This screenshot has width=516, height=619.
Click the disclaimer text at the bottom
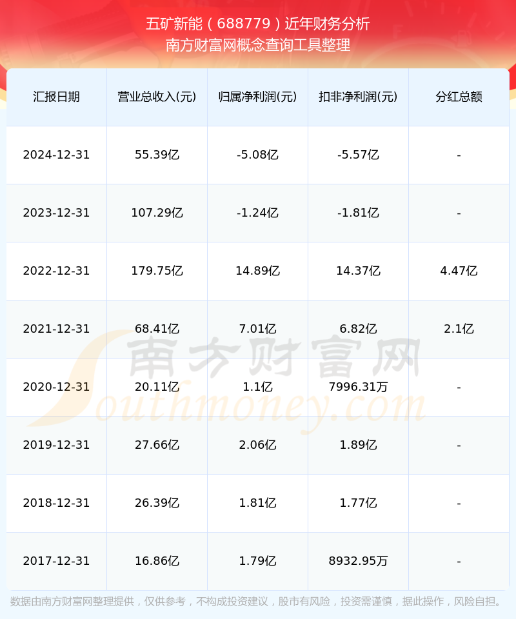(x=257, y=602)
